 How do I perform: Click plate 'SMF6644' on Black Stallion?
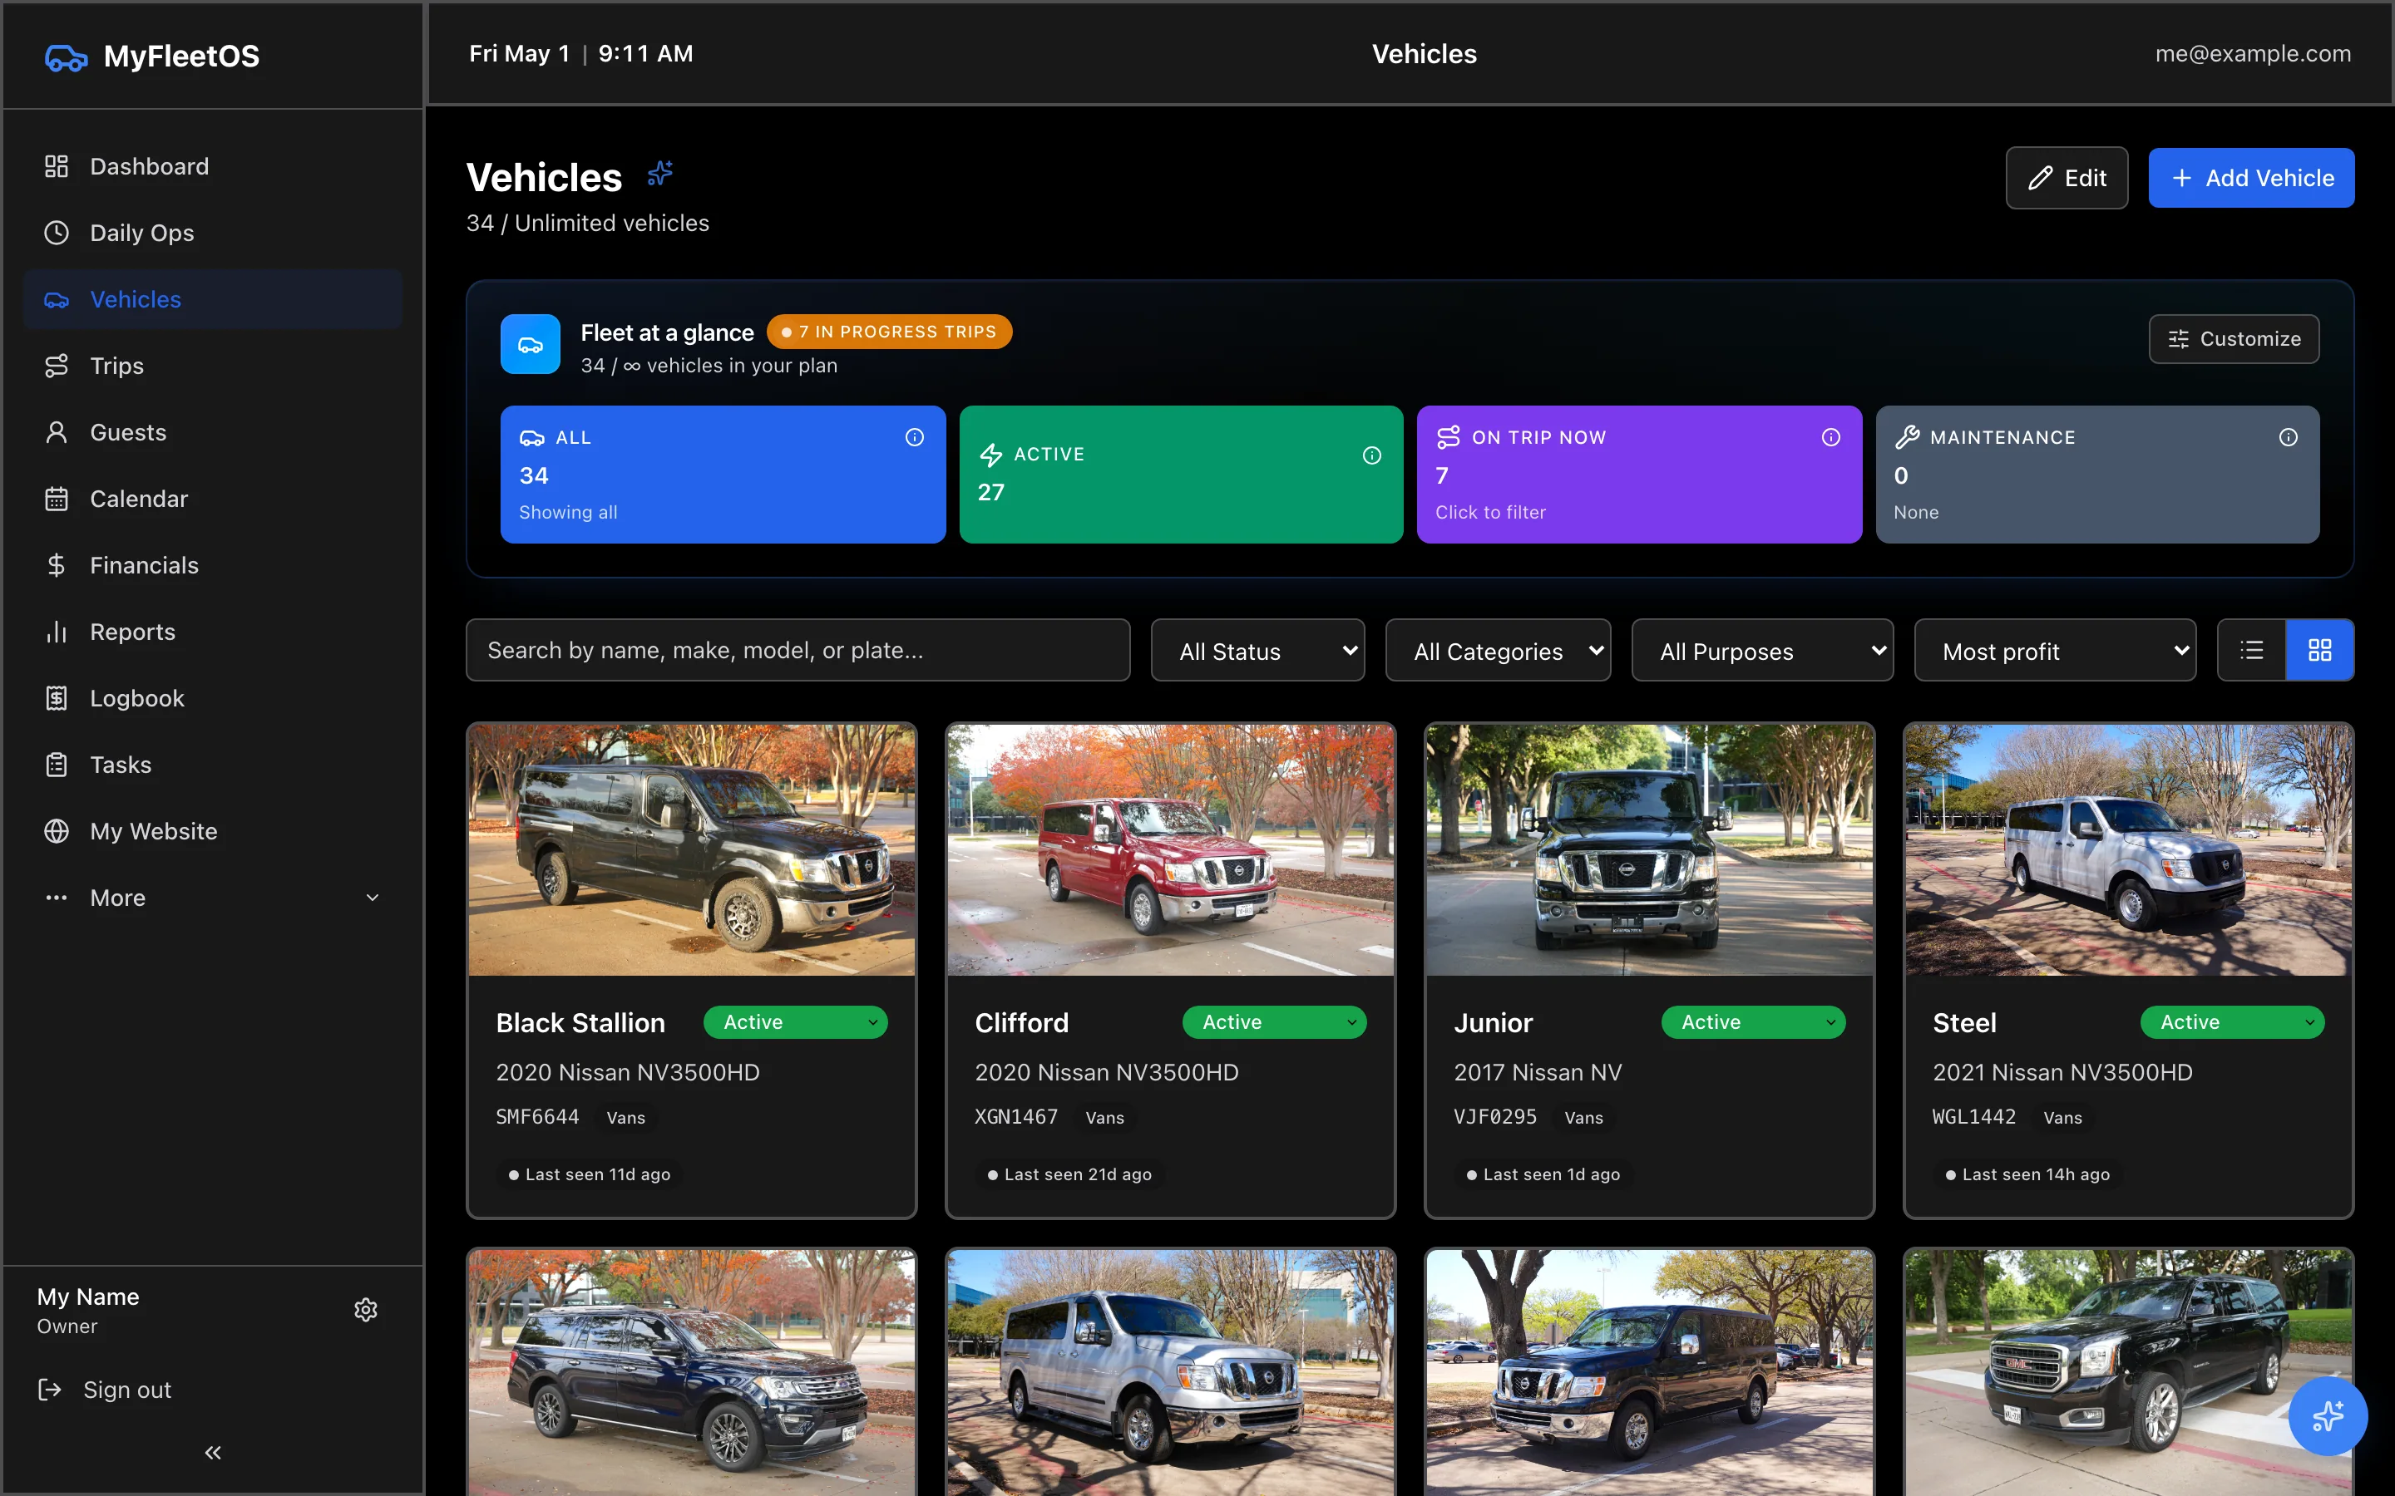pos(537,1117)
